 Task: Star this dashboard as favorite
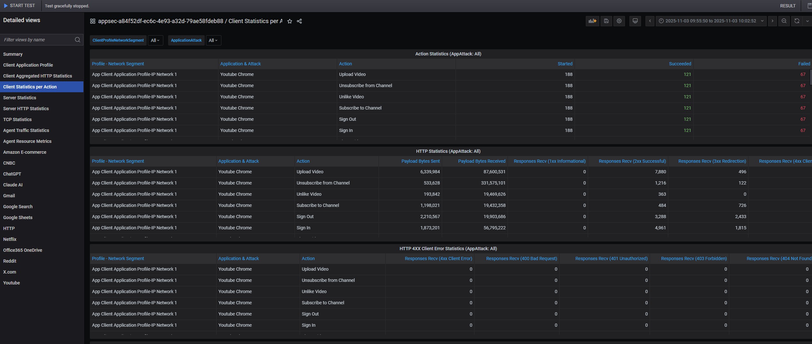[x=290, y=21]
